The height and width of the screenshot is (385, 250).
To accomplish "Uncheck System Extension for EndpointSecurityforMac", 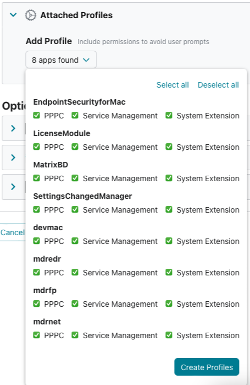I will 169,115.
